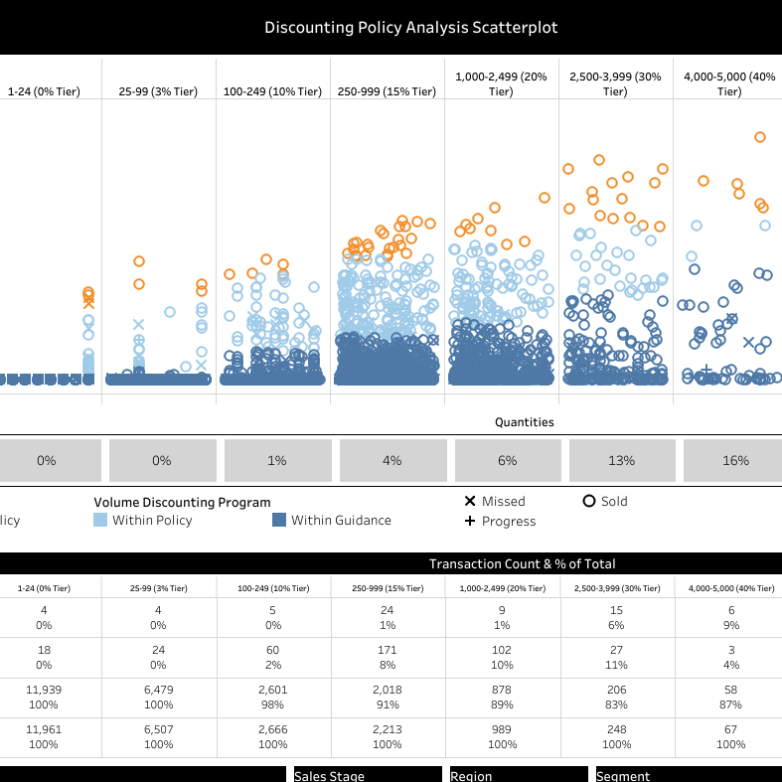This screenshot has height=782, width=782.
Task: Click the 16% quantities cell
Action: click(735, 460)
